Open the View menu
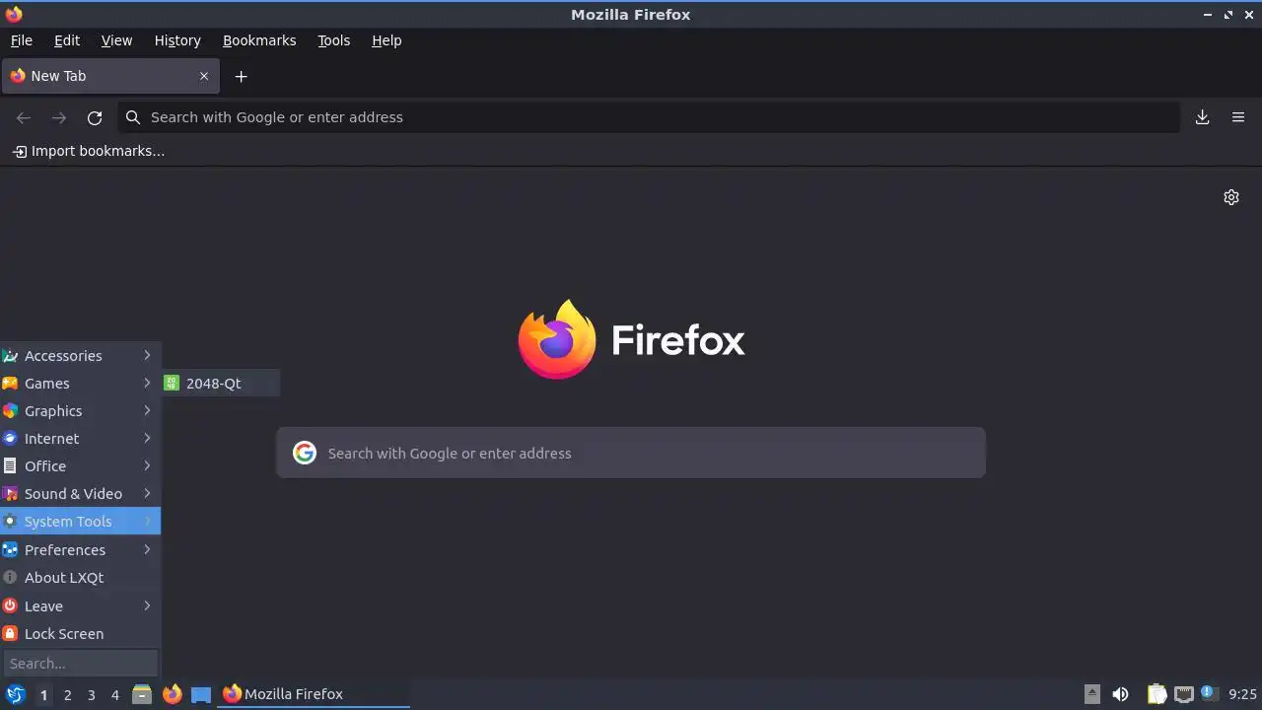 [x=116, y=40]
